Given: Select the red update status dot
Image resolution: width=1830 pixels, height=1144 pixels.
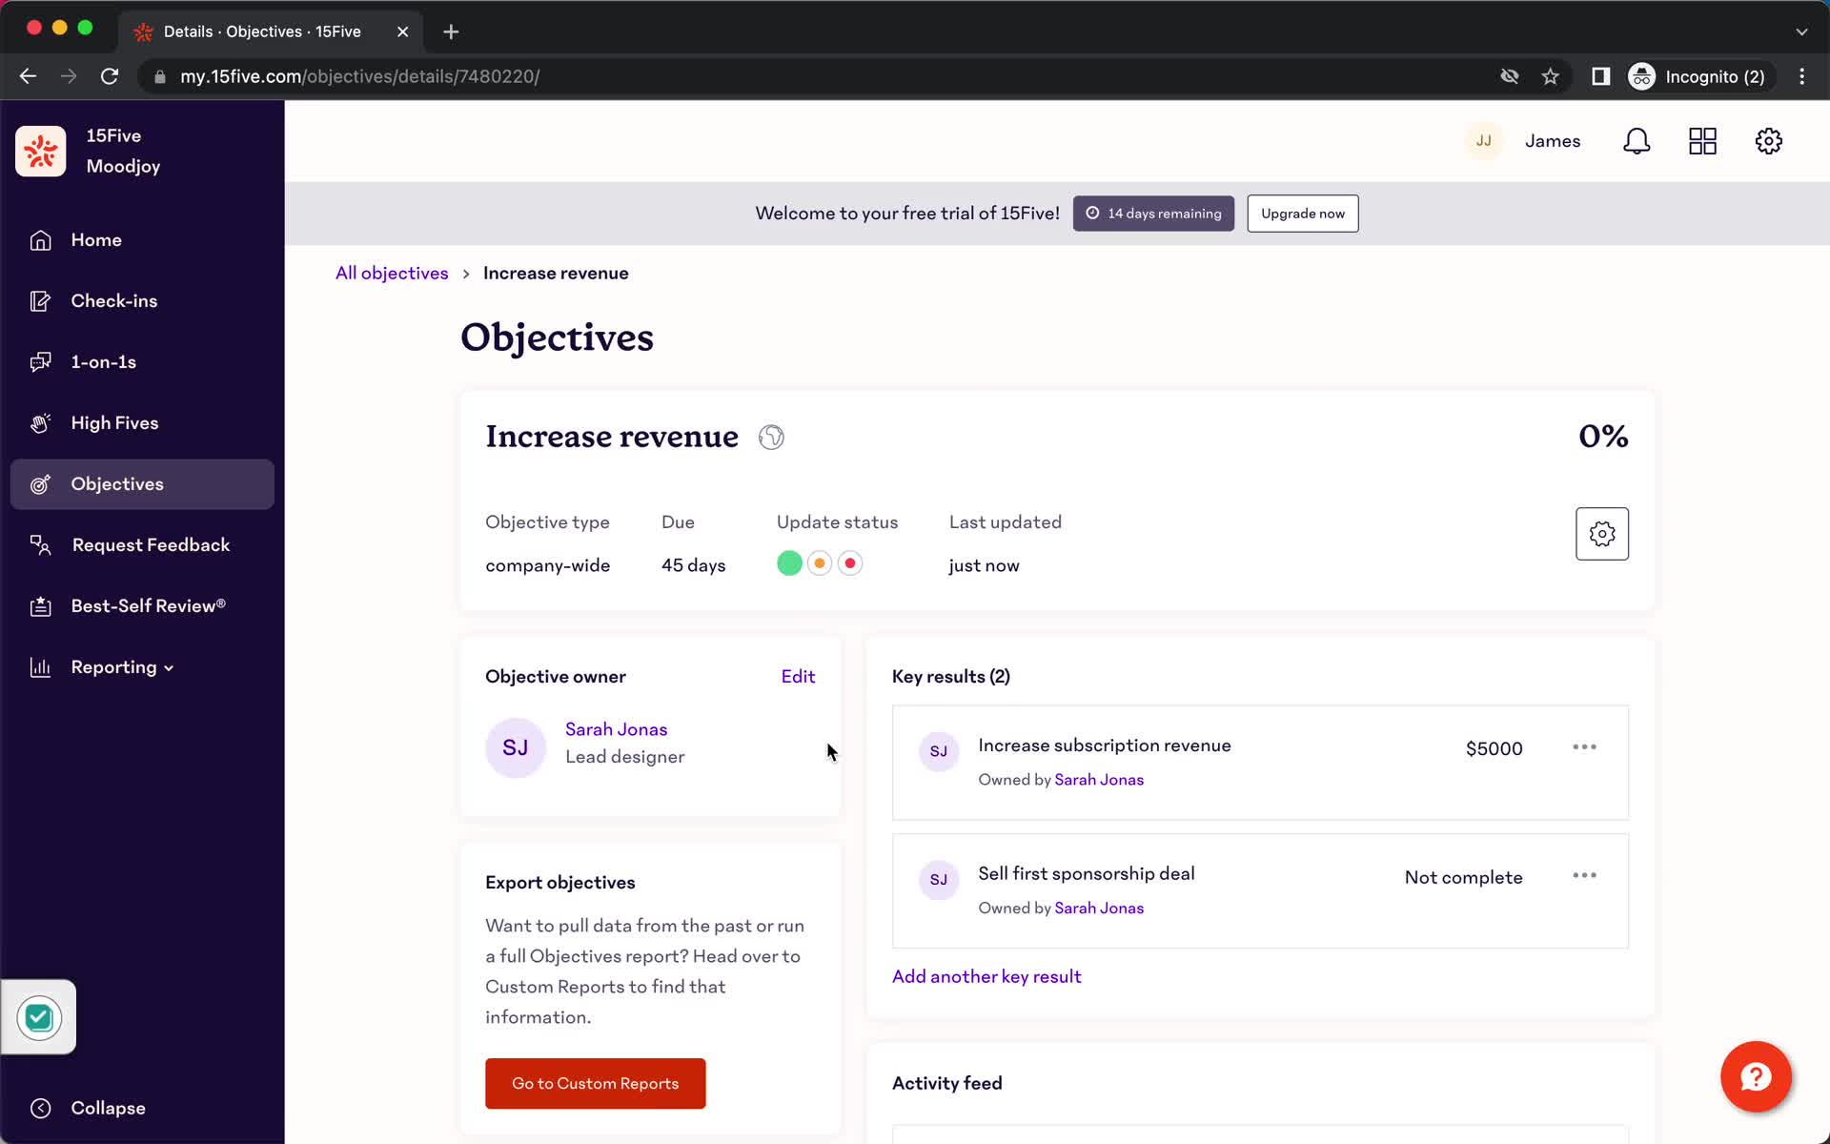Looking at the screenshot, I should click(x=850, y=562).
